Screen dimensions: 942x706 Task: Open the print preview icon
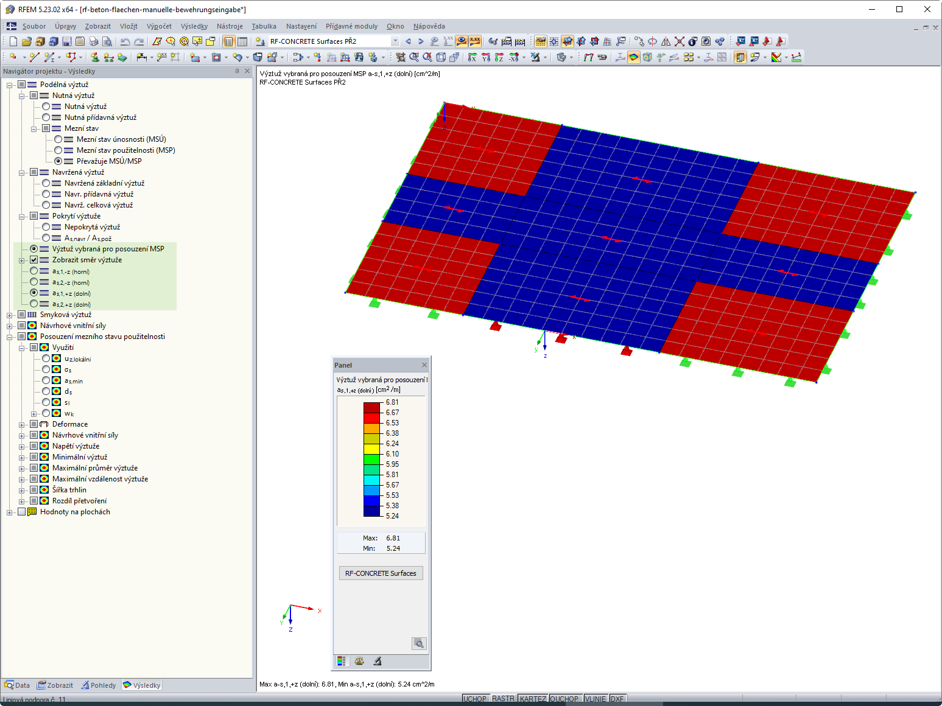[107, 41]
